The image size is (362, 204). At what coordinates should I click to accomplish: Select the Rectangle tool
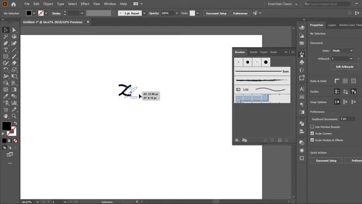pos(6,57)
